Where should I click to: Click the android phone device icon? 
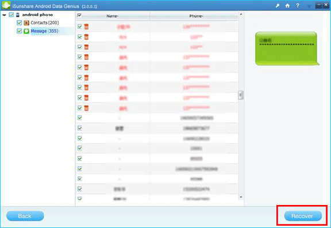(18, 14)
